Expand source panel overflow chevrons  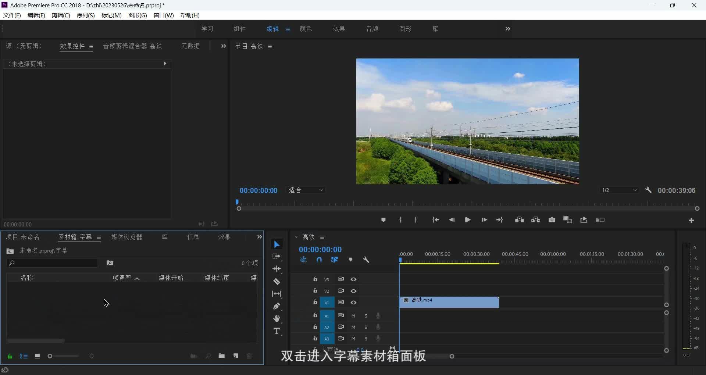[x=223, y=46]
